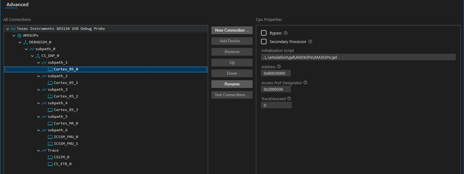Toggle the Secondary Processor checkbox
Viewport: 464px width, 174px height.
pos(264,42)
